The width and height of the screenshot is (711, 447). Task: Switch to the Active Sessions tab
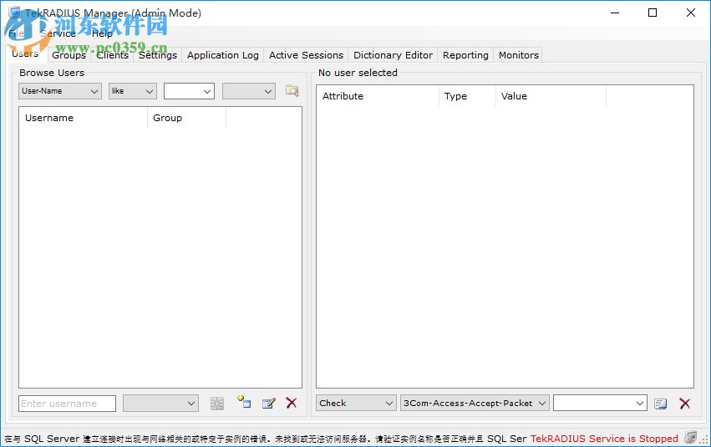(306, 55)
